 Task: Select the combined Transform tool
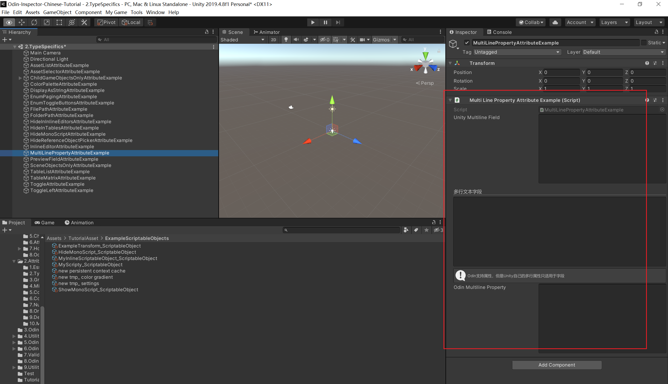coord(72,22)
